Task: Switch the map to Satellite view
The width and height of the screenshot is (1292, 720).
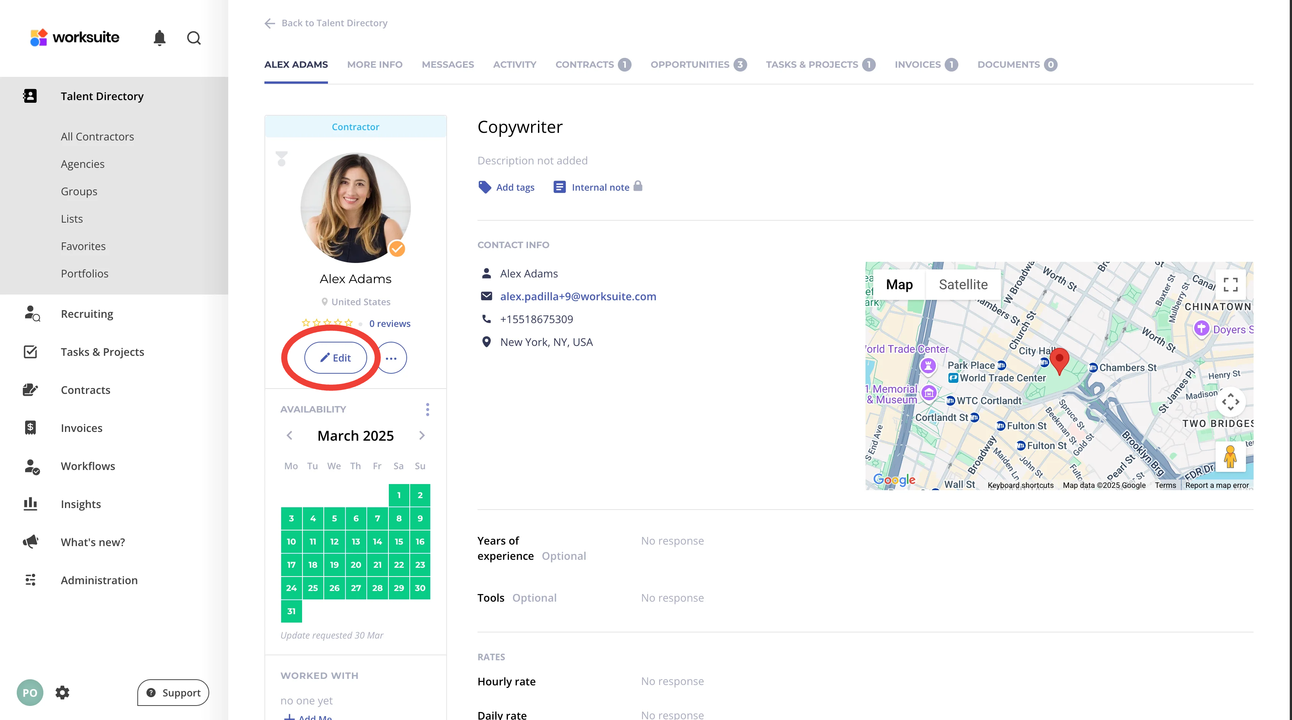Action: coord(963,285)
